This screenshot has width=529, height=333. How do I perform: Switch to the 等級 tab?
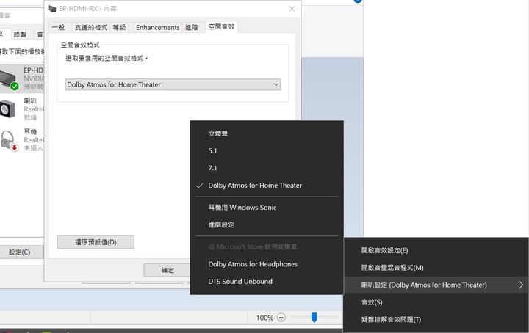pos(120,28)
